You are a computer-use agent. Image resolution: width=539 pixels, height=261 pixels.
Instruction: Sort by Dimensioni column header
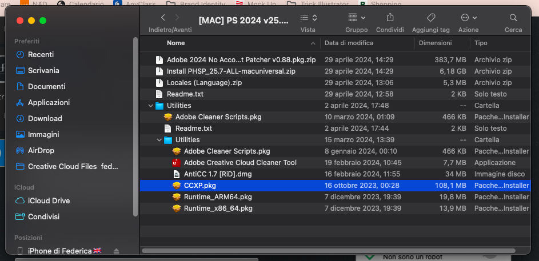[x=435, y=43]
